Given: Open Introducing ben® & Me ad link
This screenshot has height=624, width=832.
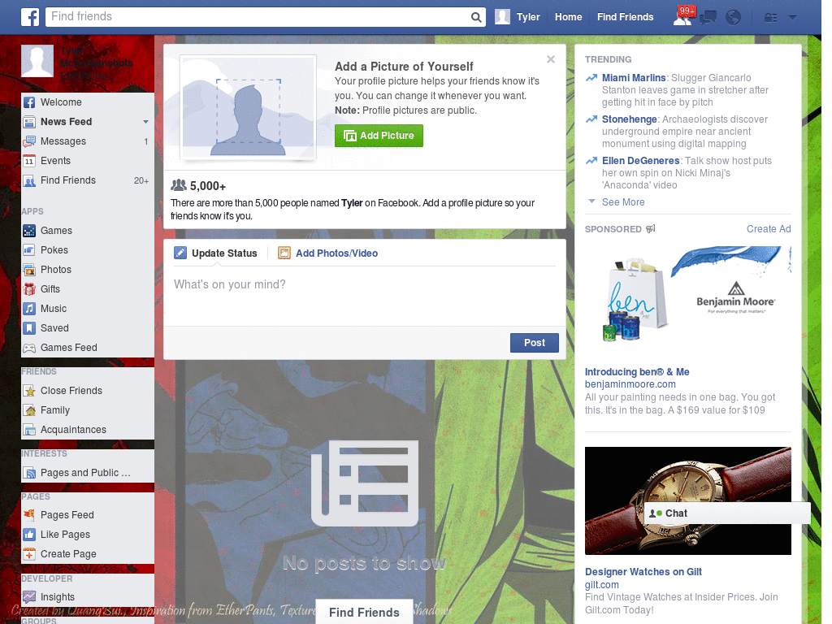Looking at the screenshot, I should pyautogui.click(x=637, y=372).
